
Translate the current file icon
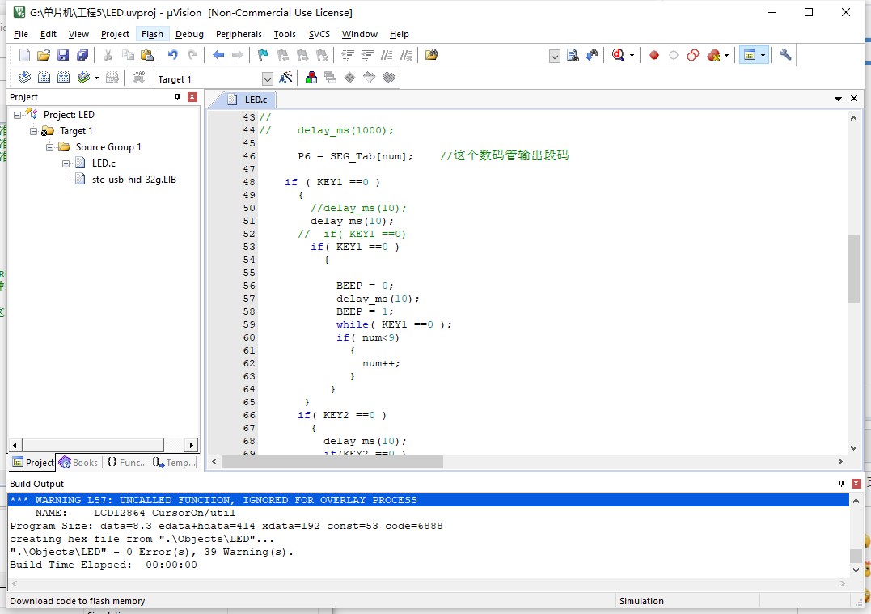(24, 78)
